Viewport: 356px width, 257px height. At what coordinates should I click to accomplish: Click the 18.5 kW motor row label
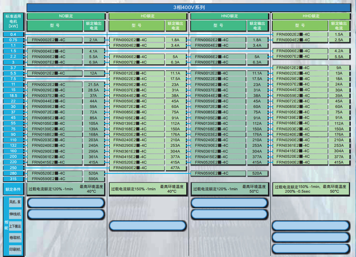13,95
